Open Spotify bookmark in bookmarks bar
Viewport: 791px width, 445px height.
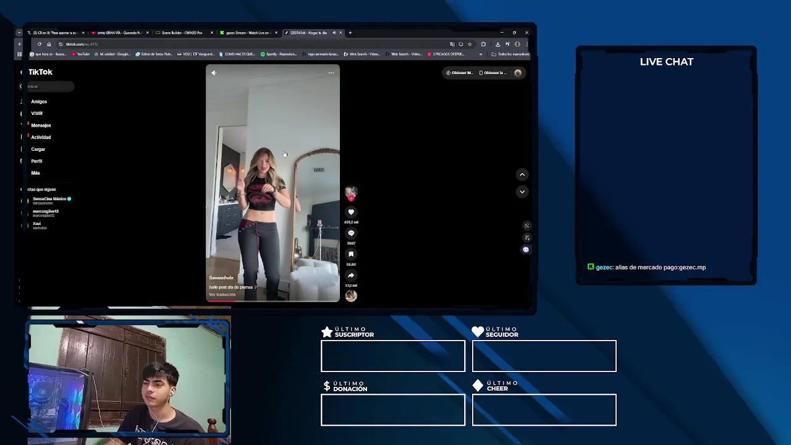[279, 54]
